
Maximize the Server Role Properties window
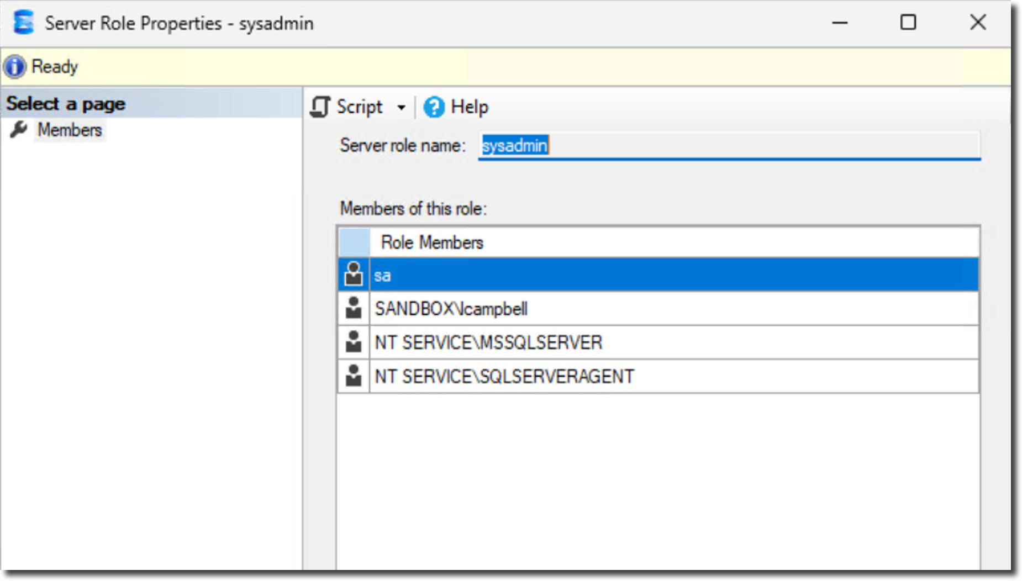coord(908,23)
